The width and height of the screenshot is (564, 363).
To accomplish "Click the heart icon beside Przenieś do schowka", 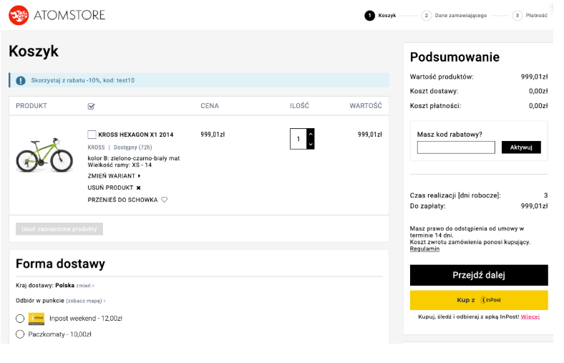I will coord(164,200).
